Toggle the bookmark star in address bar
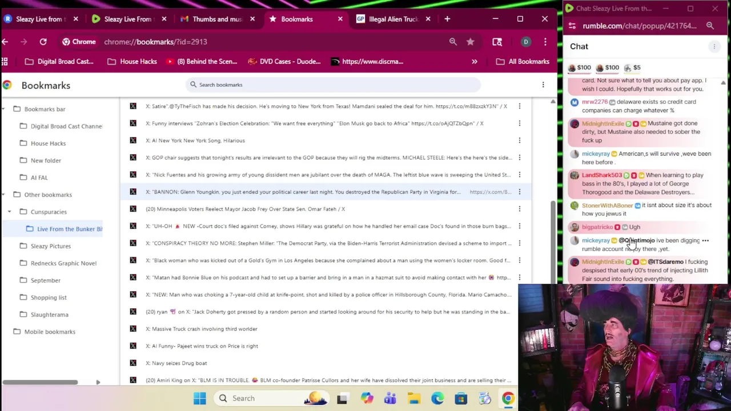 point(470,42)
